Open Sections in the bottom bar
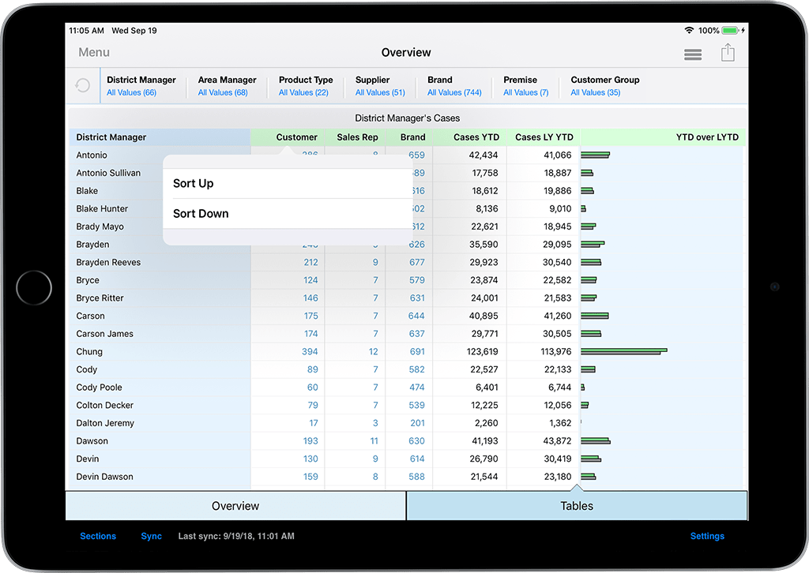809x573 pixels. pos(98,536)
